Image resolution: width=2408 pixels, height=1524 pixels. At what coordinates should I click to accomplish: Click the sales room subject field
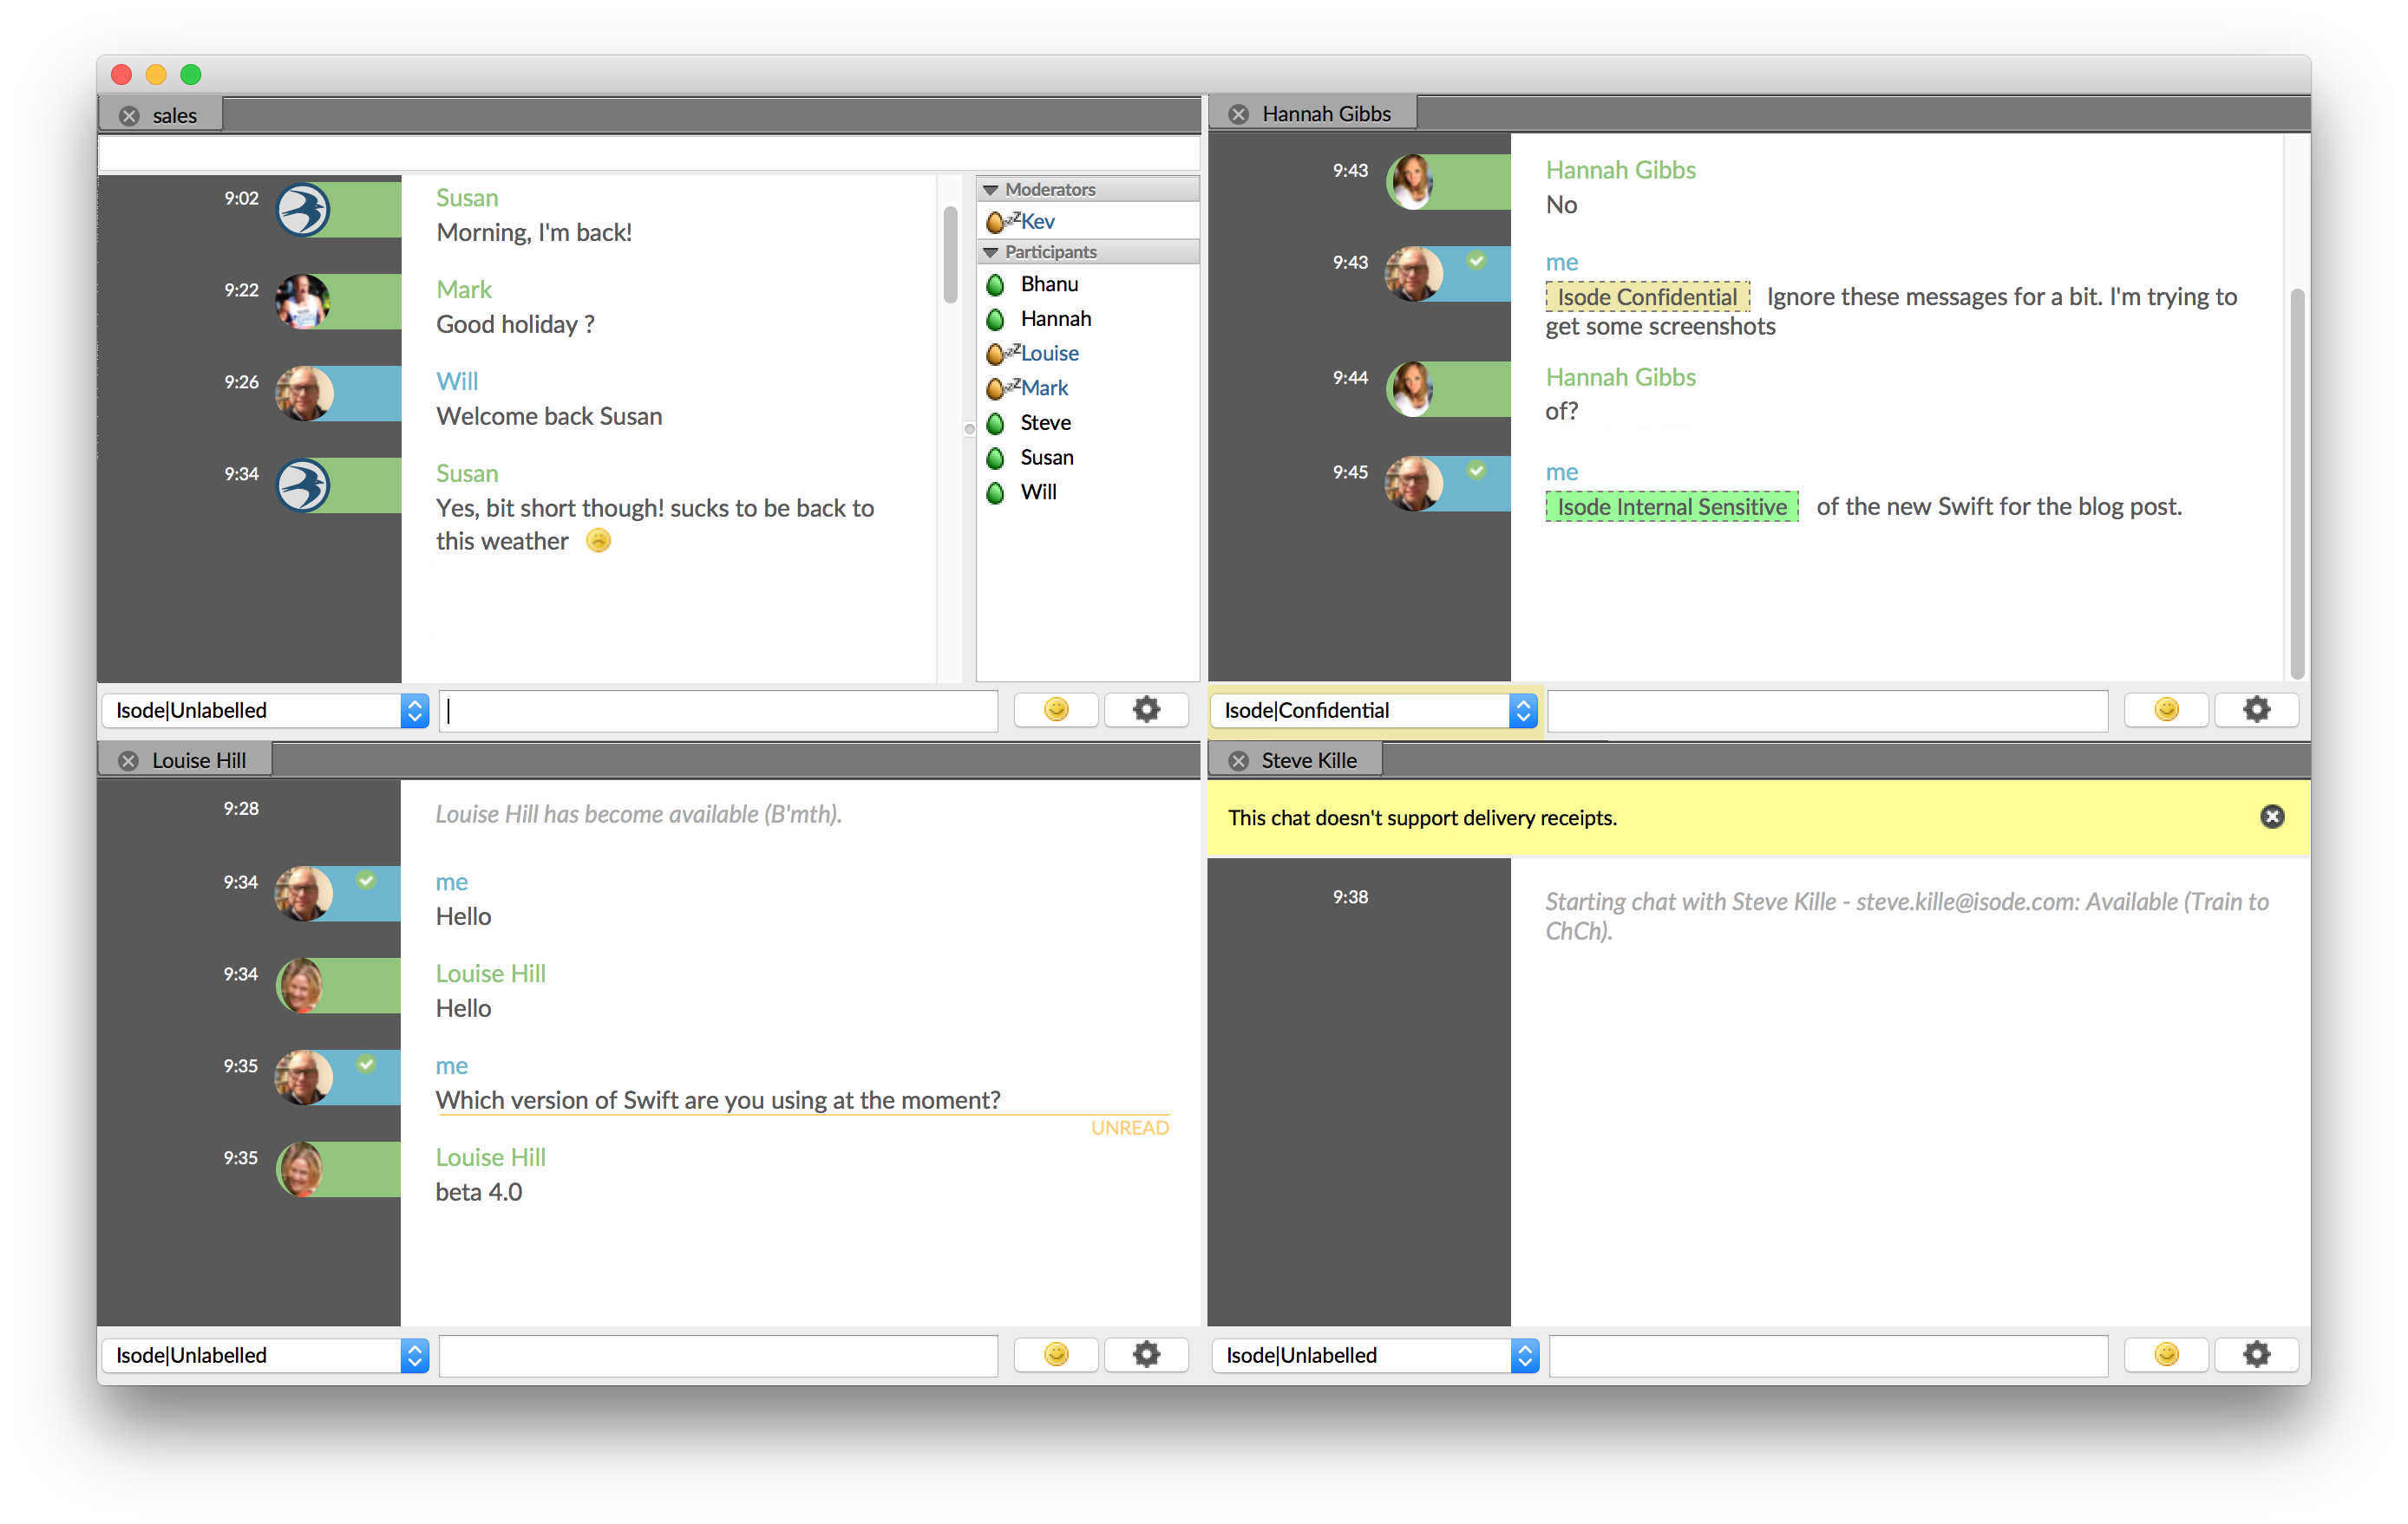649,153
